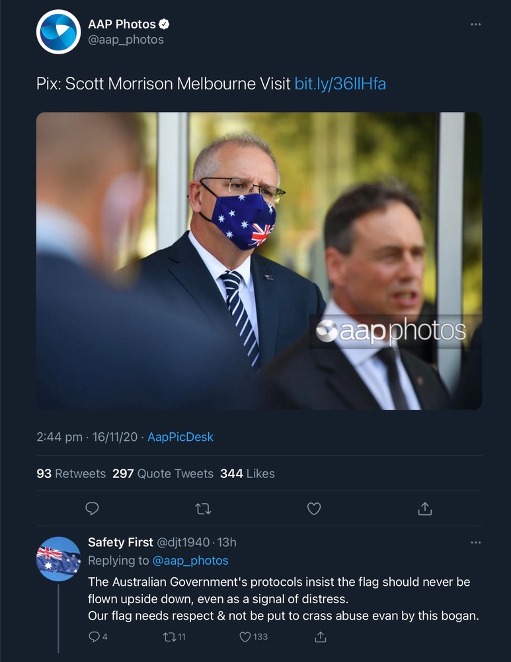The width and height of the screenshot is (511, 662).
Task: Reply to the AAP Photos tweet
Action: pyautogui.click(x=93, y=508)
